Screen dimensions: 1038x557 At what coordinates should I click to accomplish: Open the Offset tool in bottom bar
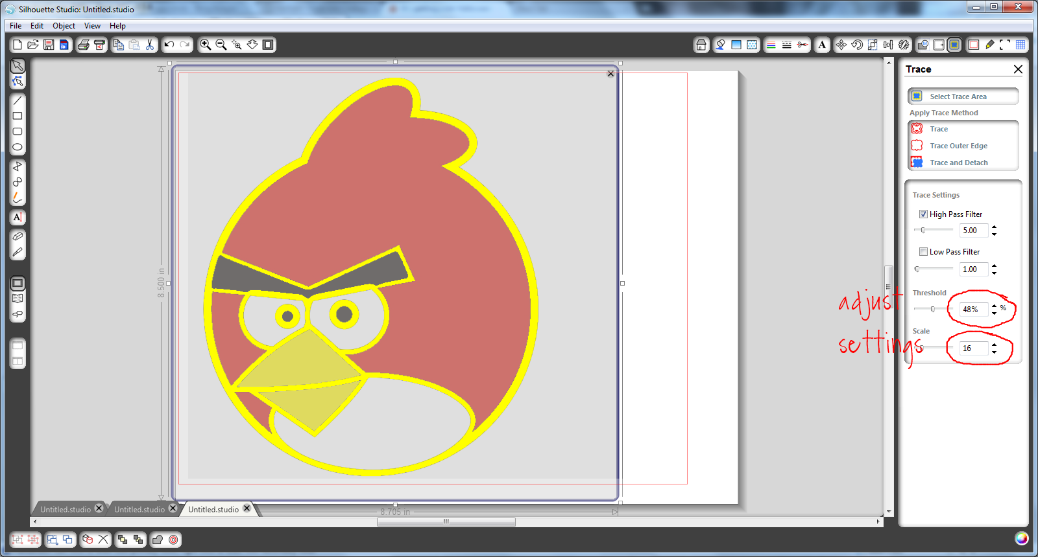click(173, 540)
